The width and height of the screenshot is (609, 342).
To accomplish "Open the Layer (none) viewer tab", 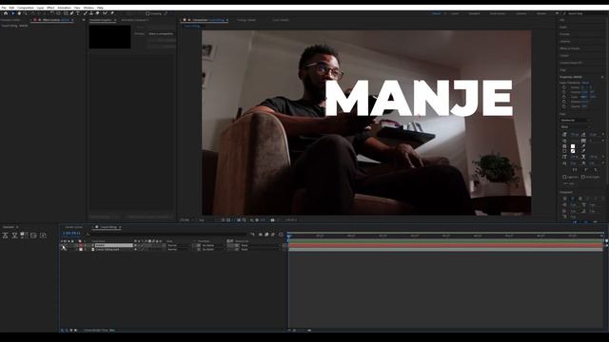I will pos(281,20).
